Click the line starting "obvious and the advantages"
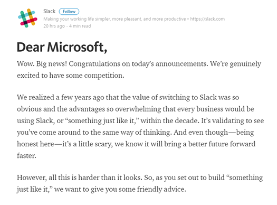 coord(136,109)
